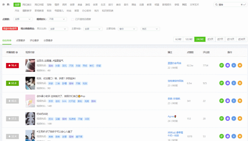Select the 12小时 time range

[189, 39]
